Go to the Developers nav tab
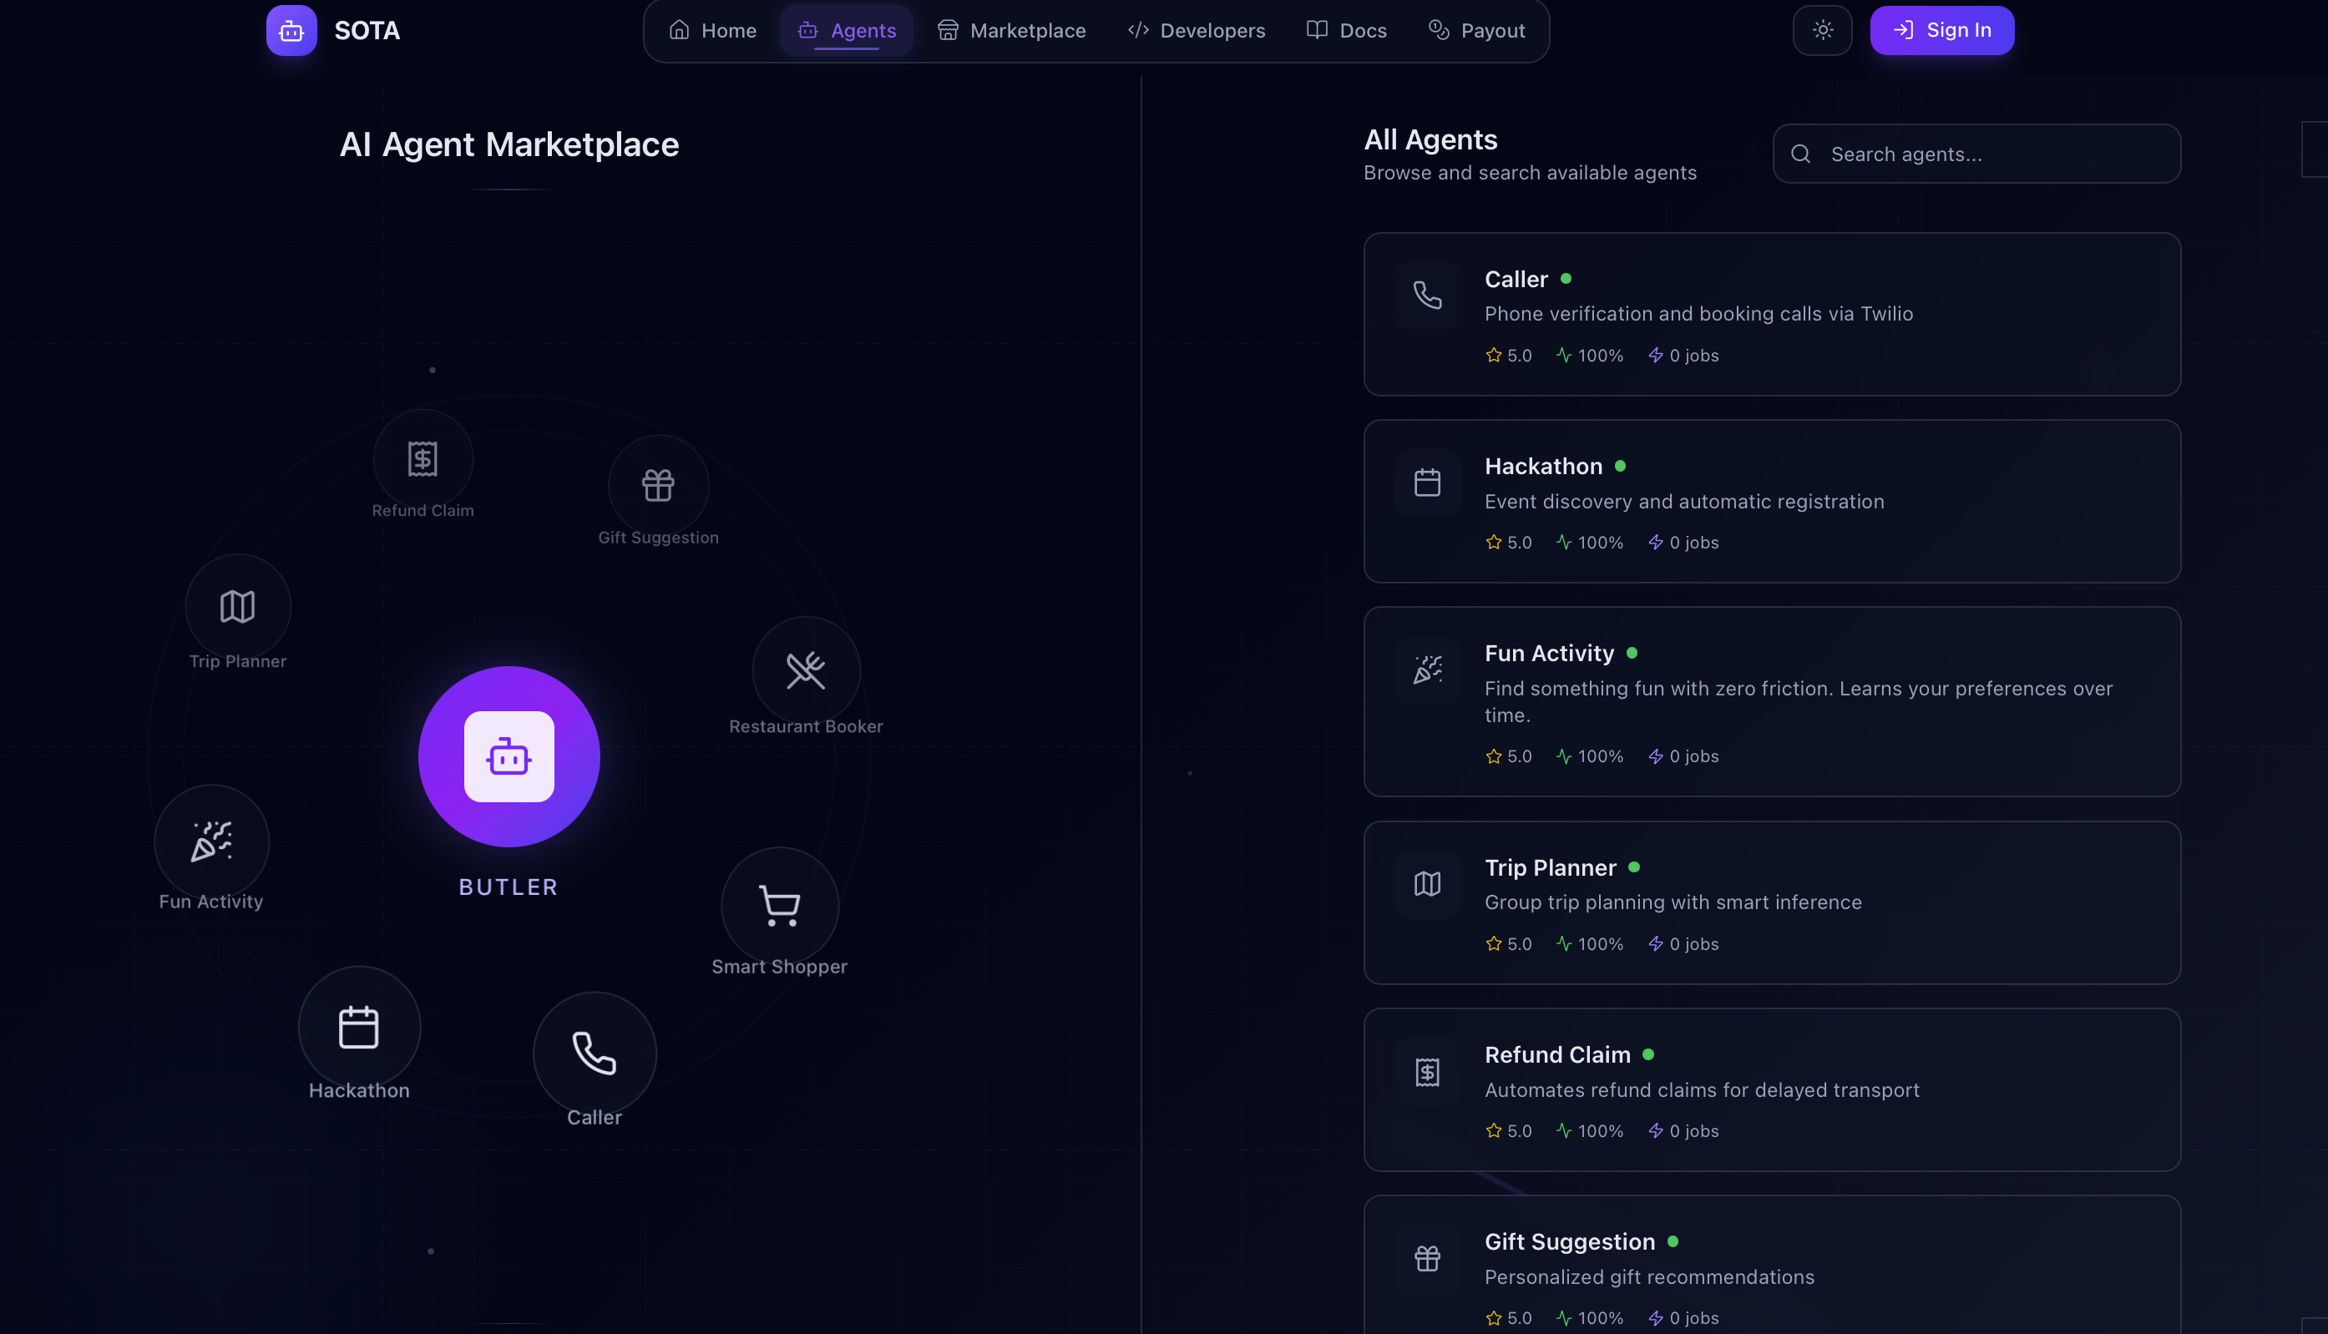 (x=1196, y=30)
